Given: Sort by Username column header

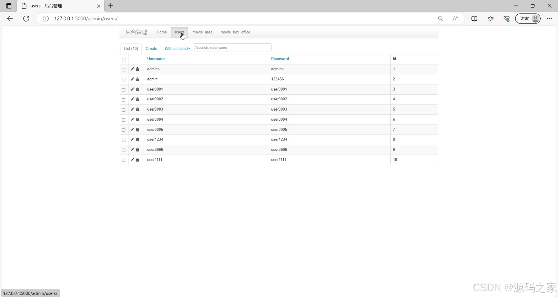Looking at the screenshot, I should click(x=156, y=59).
